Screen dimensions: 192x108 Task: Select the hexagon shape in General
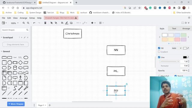point(4,68)
